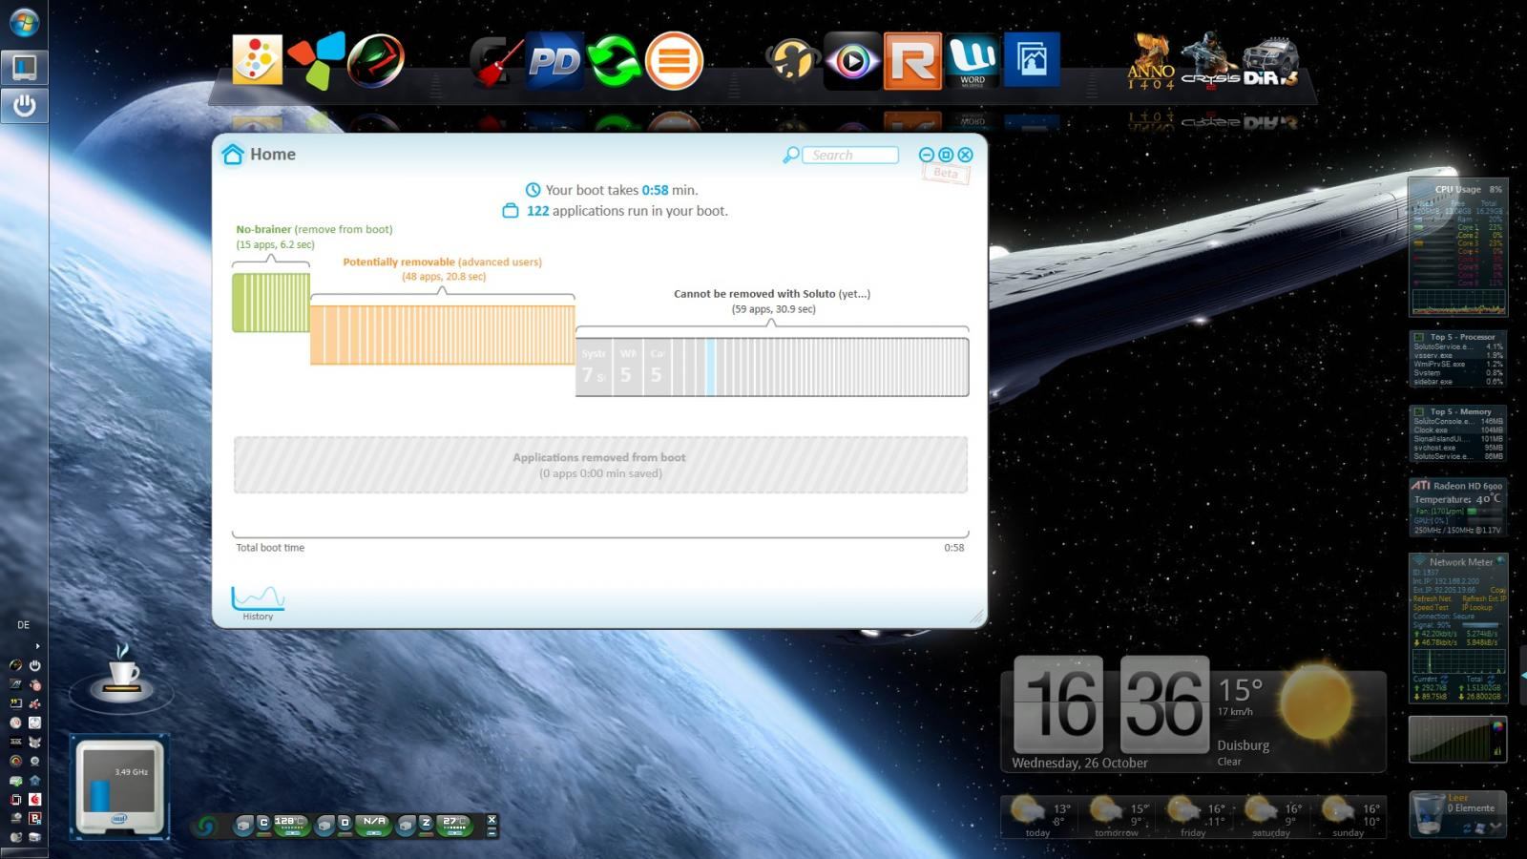Screen dimensions: 1527x859
Task: Click the Top 5 Processor gadget
Action: [x=1458, y=359]
